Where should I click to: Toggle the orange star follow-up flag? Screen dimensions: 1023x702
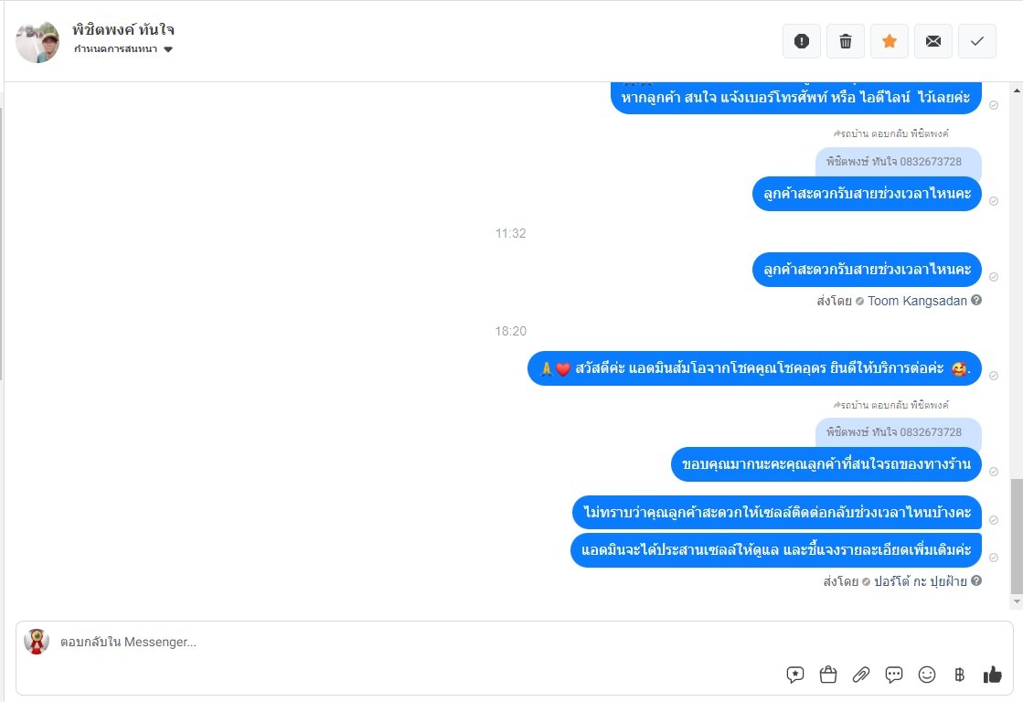[890, 41]
